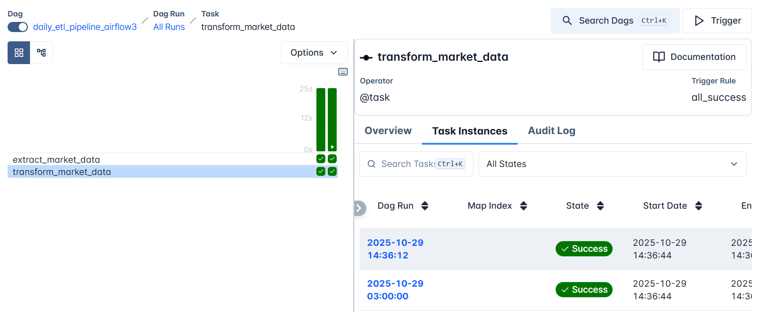
Task: Click success check for latest extract_market_data run
Action: [332, 159]
